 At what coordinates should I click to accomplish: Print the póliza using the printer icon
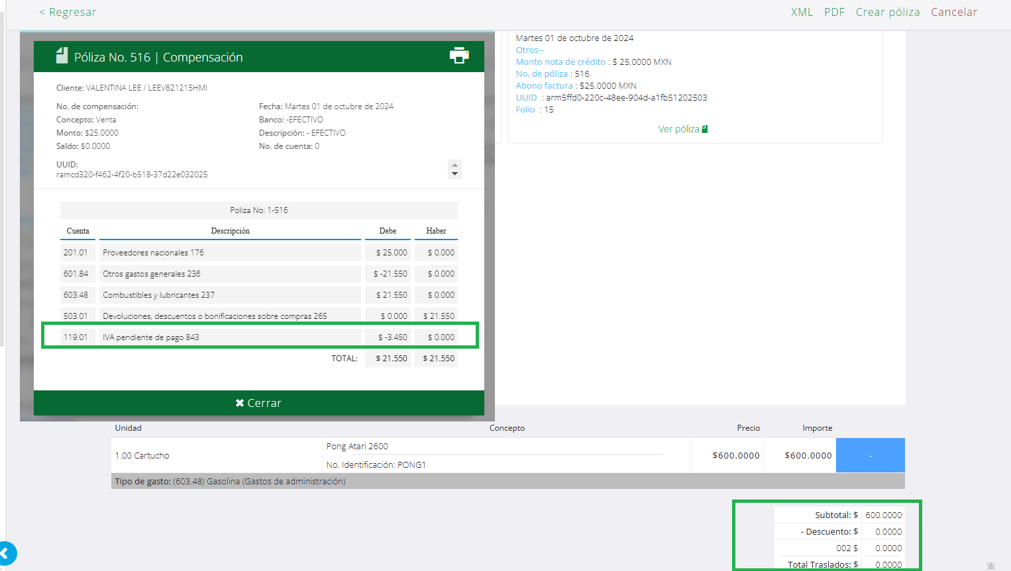[458, 56]
